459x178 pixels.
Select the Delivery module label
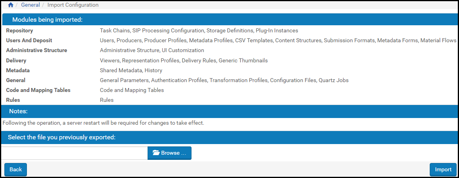tap(16, 60)
